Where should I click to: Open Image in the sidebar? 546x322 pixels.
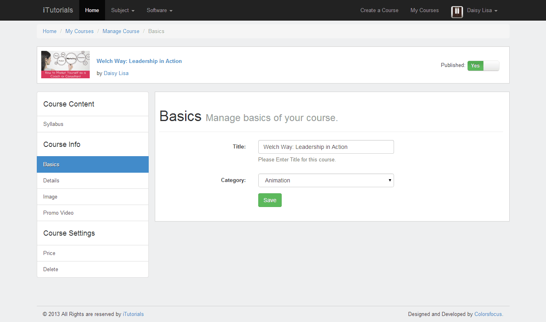coord(93,197)
